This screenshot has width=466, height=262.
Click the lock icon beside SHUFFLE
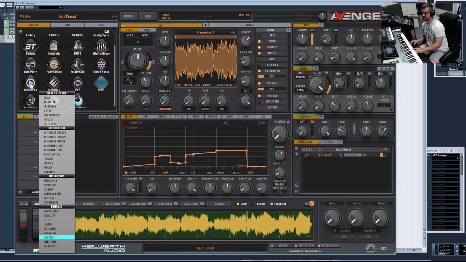[x=272, y=245]
